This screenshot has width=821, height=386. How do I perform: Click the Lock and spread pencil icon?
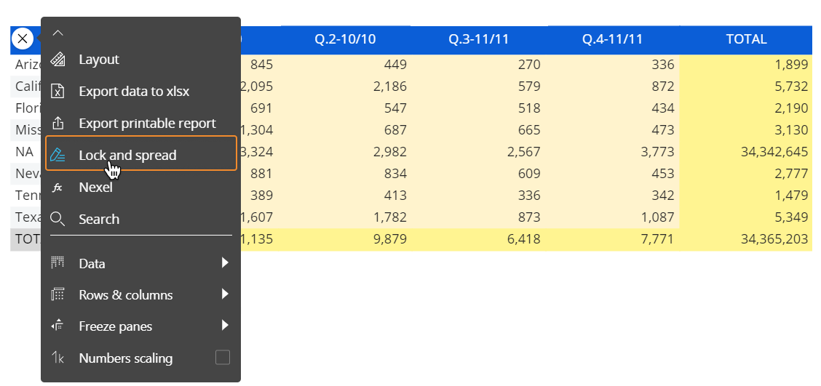(x=58, y=156)
